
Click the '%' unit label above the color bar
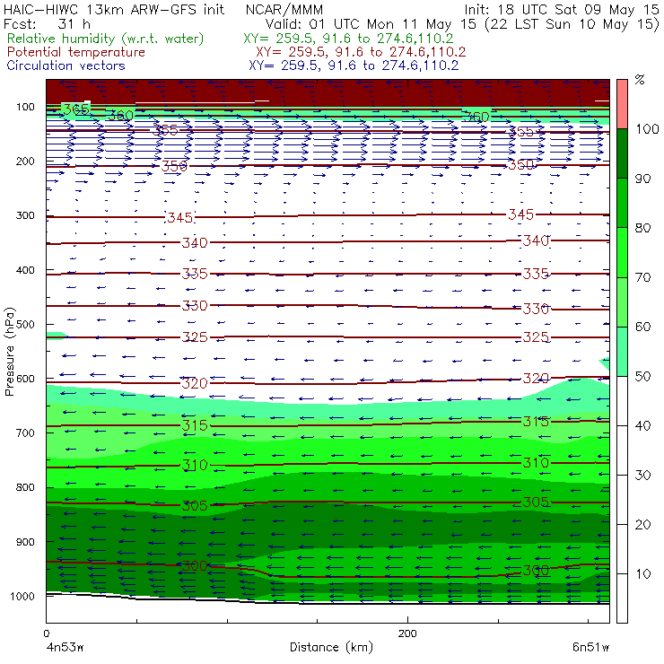[640, 80]
